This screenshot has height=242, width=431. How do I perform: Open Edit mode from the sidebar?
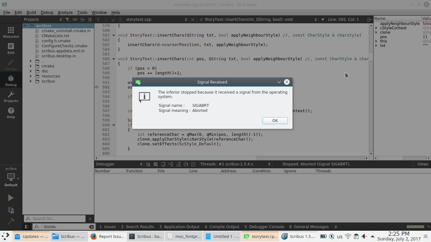[11, 48]
